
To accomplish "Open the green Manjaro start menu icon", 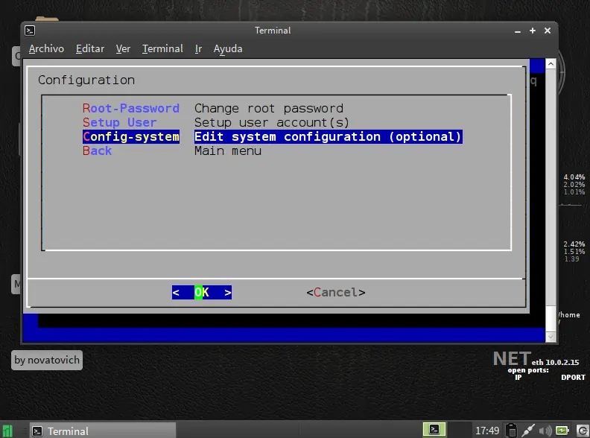I will pos(7,431).
